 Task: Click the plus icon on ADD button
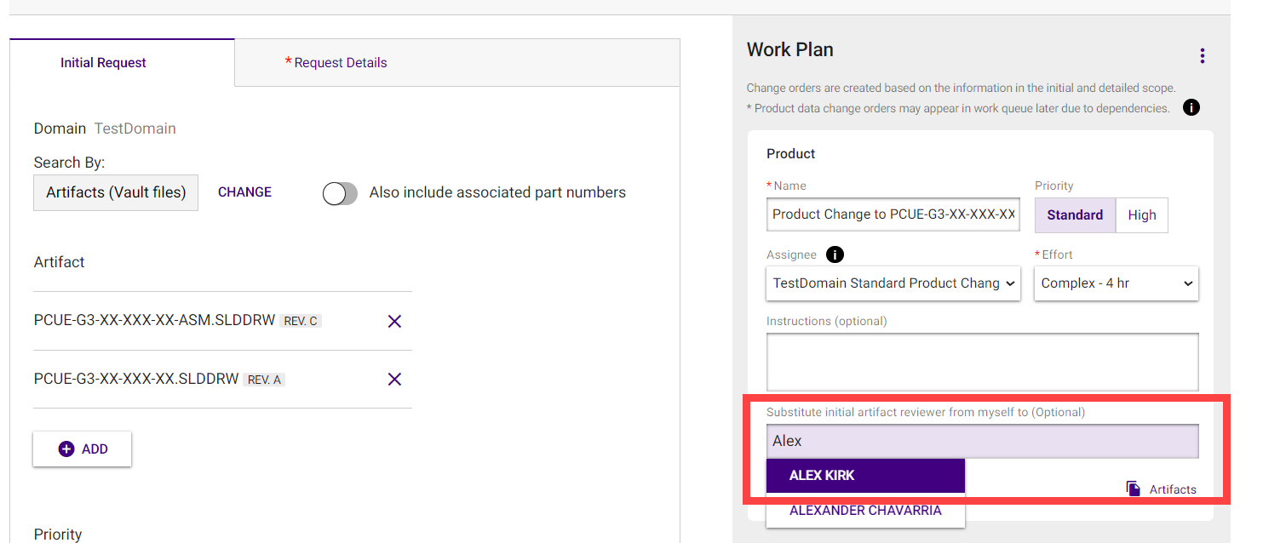(66, 449)
